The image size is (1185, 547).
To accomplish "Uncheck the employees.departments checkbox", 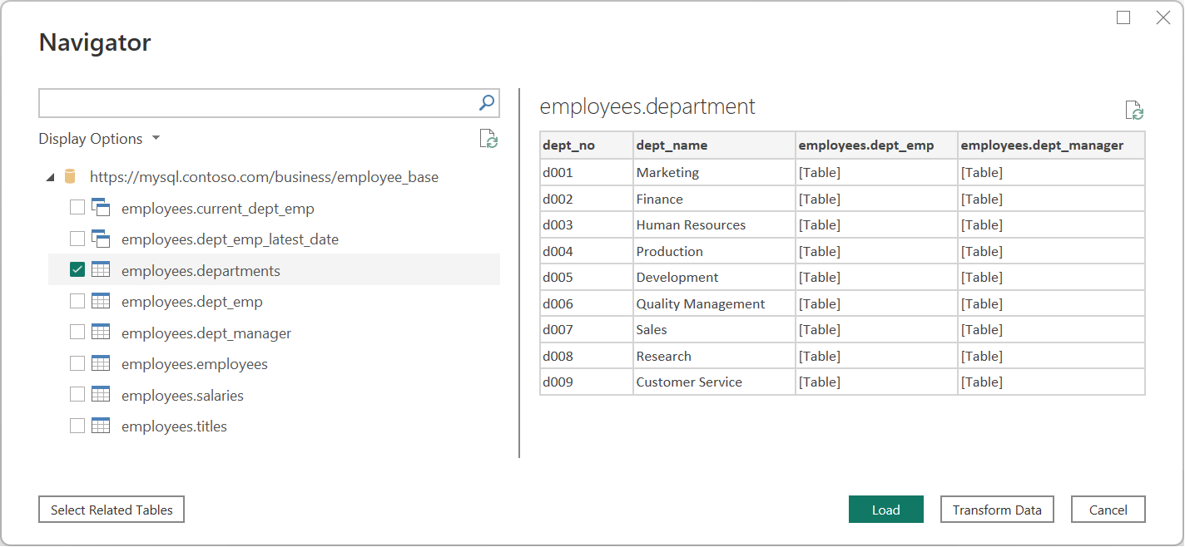I will click(77, 270).
